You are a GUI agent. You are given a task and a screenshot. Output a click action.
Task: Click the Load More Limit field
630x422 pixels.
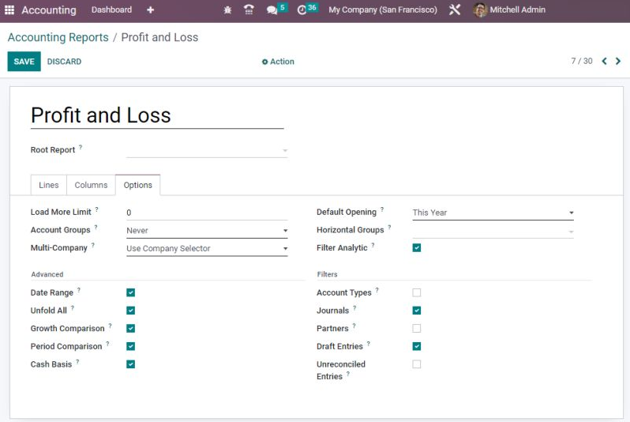point(207,213)
